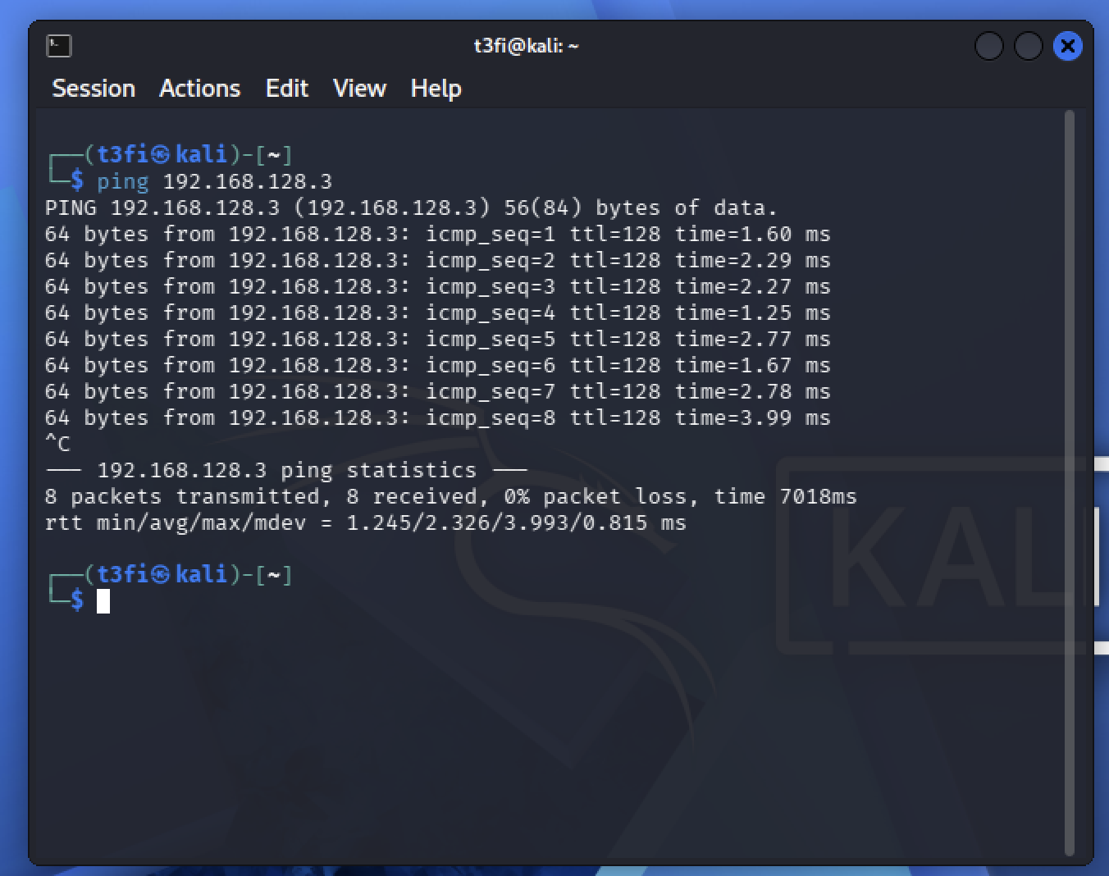Click the icmp_seq=1 output line
The image size is (1109, 876).
coord(438,234)
